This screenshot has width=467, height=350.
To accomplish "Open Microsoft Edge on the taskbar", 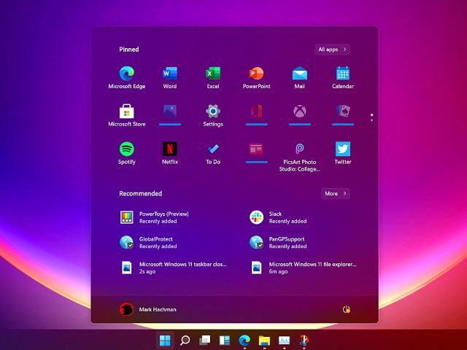I will coord(244,341).
